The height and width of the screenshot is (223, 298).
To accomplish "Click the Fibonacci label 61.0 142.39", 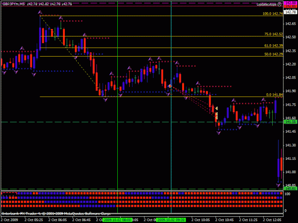I will (274, 46).
